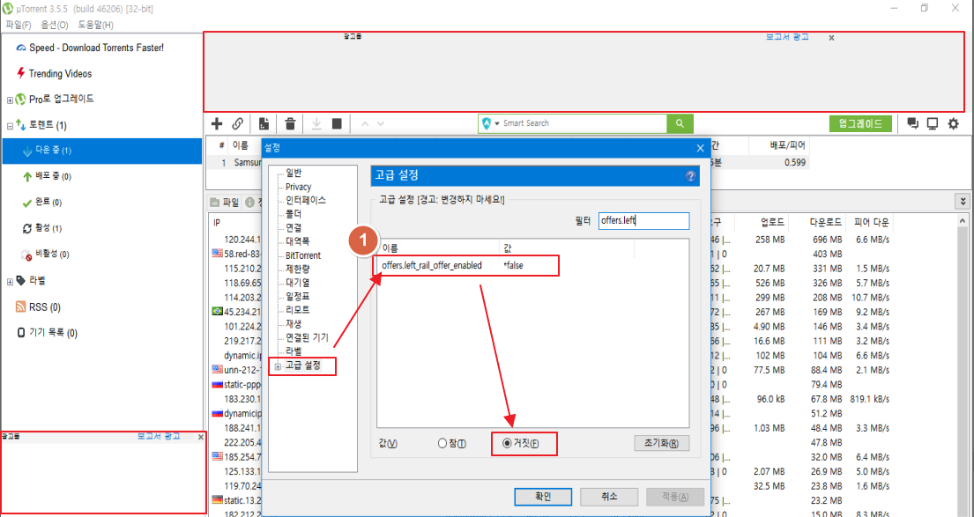This screenshot has height=517, width=974.
Task: Stop the torrent with square icon
Action: coord(337,123)
